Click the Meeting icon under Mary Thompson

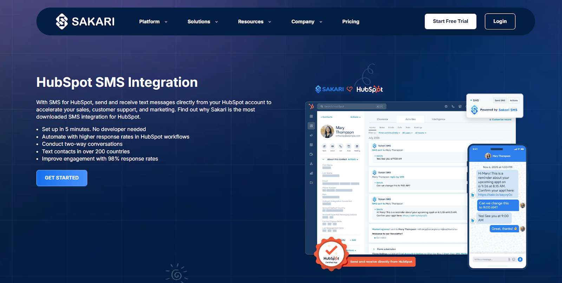(357, 146)
